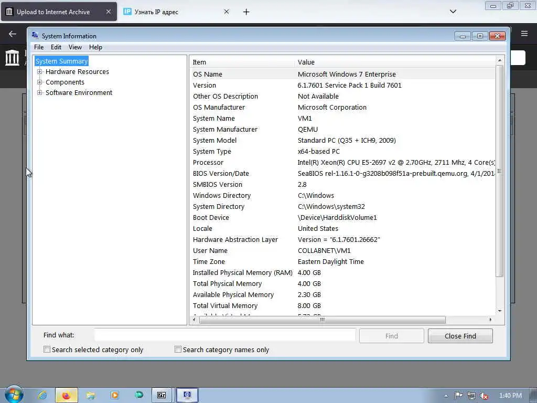Switch to Upload to Internet Archive tab
The height and width of the screenshot is (403, 537).
coord(59,12)
